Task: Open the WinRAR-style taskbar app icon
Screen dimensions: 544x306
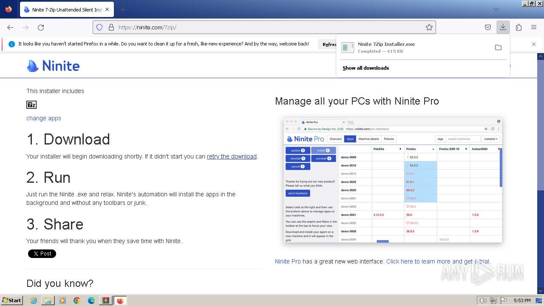Action: 105,300
